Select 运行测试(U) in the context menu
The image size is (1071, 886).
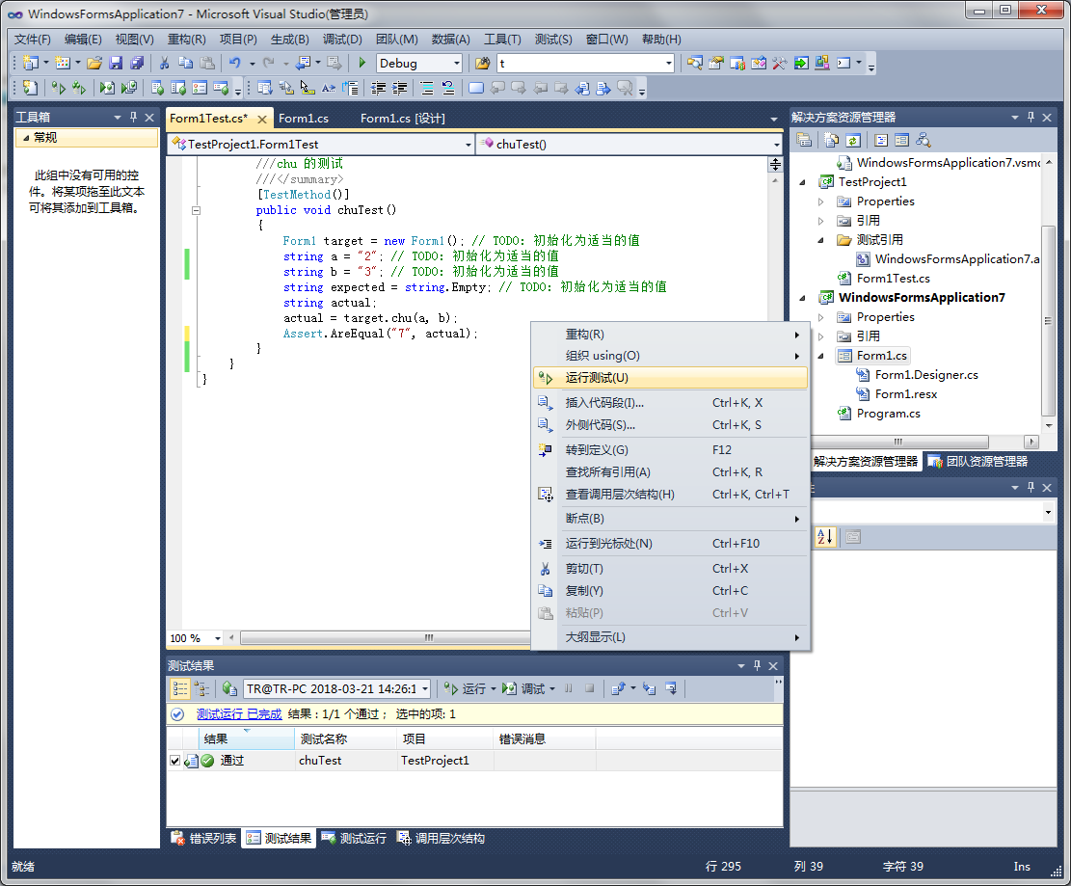(597, 378)
